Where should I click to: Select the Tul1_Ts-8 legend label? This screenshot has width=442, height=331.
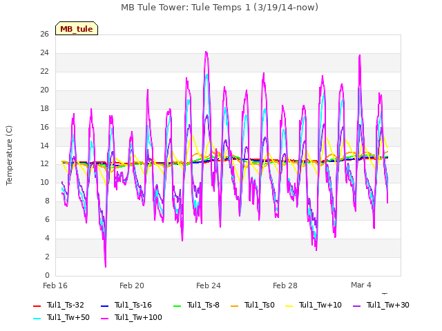coord(203,305)
